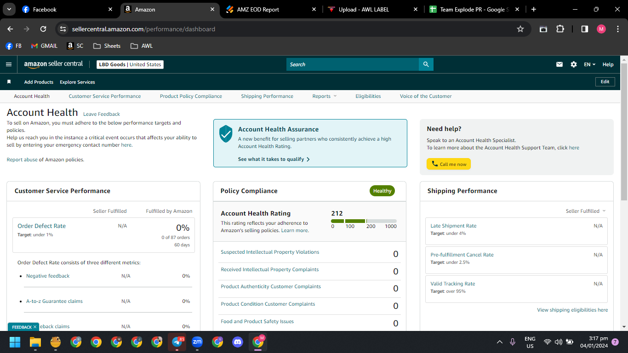The image size is (628, 353).
Task: Click the Amazon Seller Central logo
Action: pos(53,64)
